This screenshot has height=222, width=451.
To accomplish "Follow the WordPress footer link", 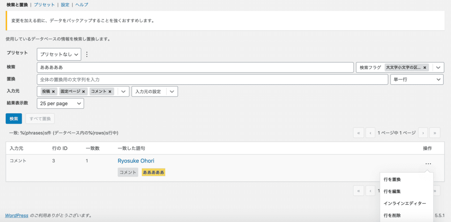I will click(17, 215).
